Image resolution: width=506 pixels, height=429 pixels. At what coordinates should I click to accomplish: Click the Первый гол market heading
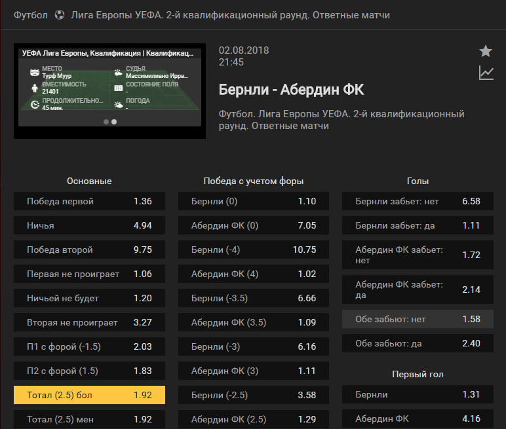tap(418, 374)
